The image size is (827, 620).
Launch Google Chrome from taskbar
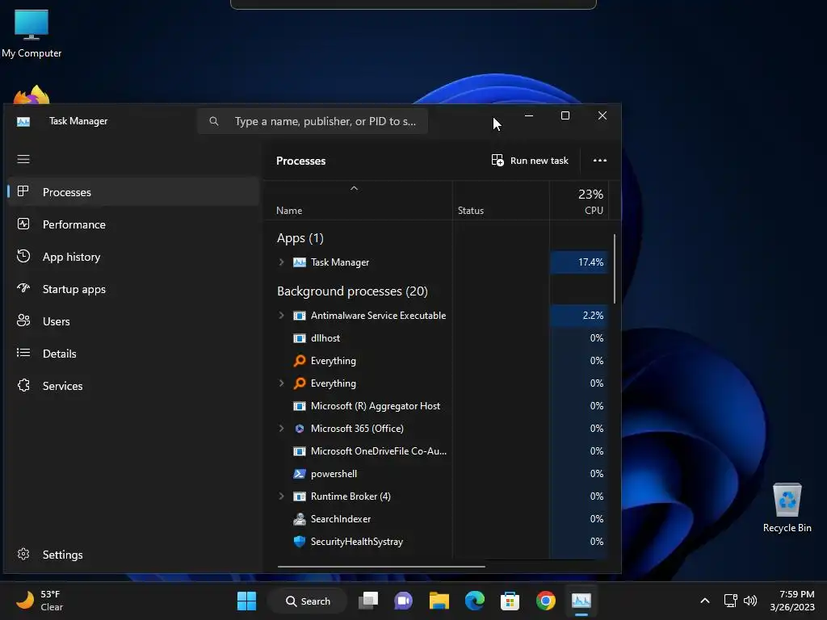pos(545,601)
